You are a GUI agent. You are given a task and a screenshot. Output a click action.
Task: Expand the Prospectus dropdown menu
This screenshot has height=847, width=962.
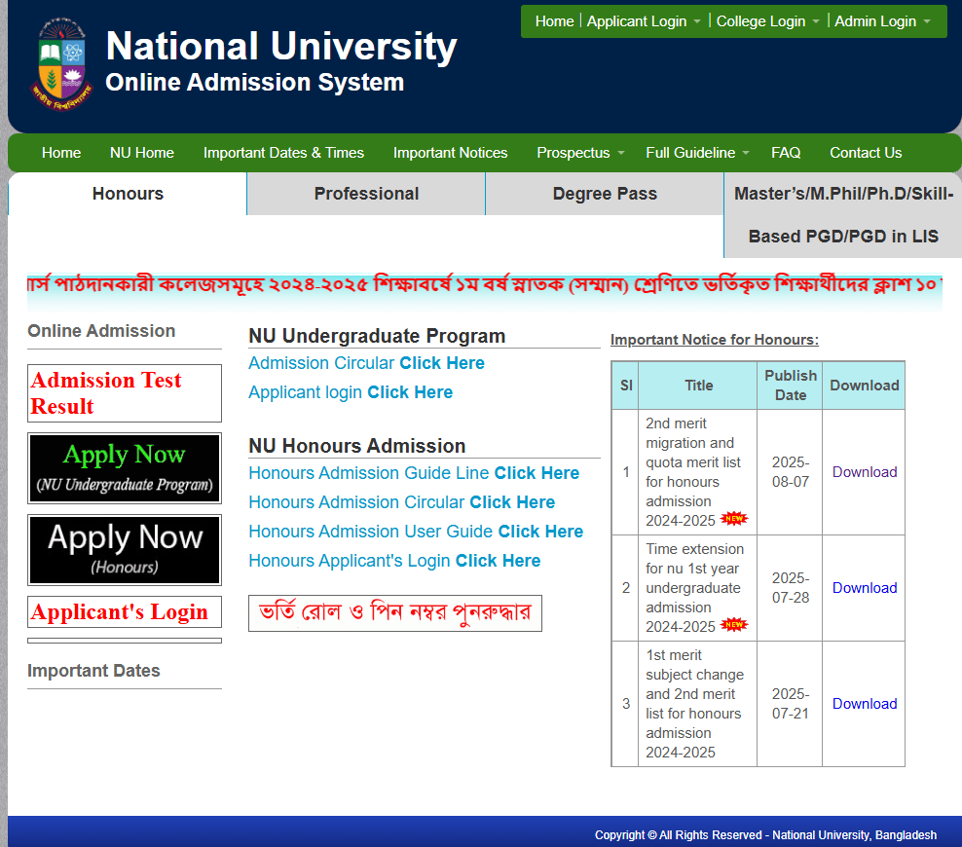click(579, 153)
